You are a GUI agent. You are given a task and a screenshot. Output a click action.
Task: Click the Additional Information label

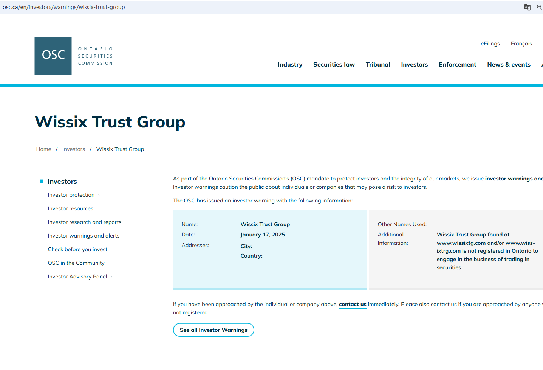[x=393, y=239]
